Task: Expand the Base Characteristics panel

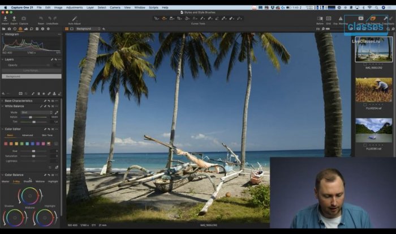Action: pyautogui.click(x=2, y=101)
